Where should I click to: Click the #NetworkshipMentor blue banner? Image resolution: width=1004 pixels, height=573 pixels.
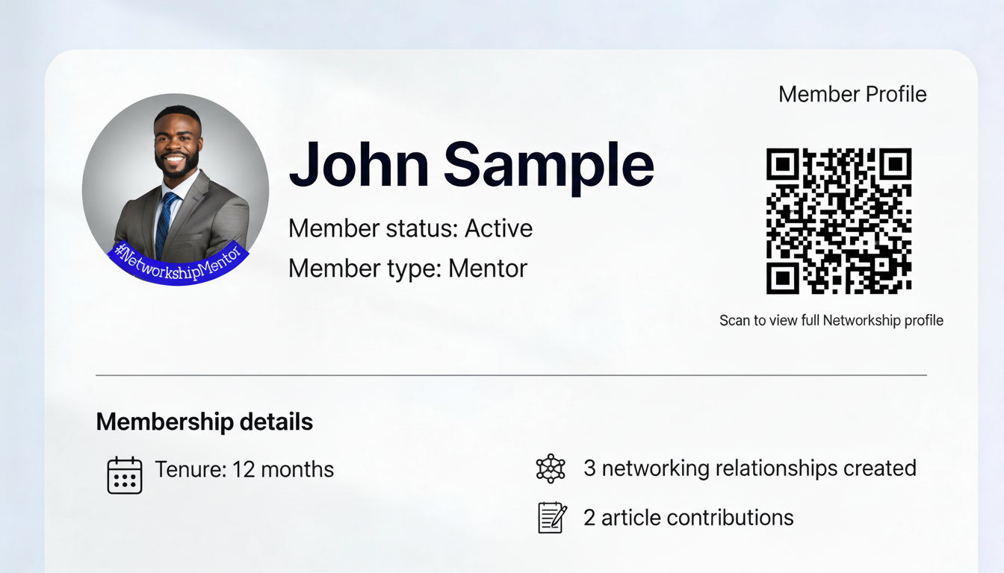pyautogui.click(x=178, y=263)
